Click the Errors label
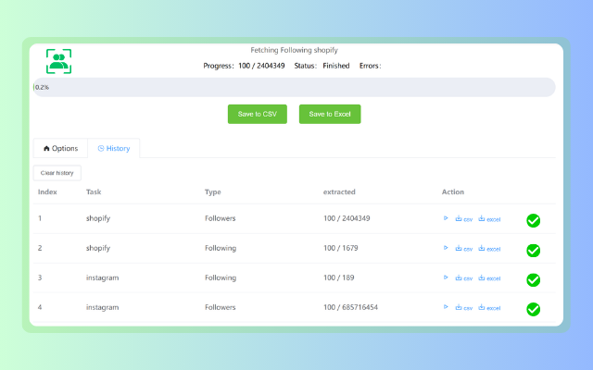The height and width of the screenshot is (370, 593). [371, 66]
